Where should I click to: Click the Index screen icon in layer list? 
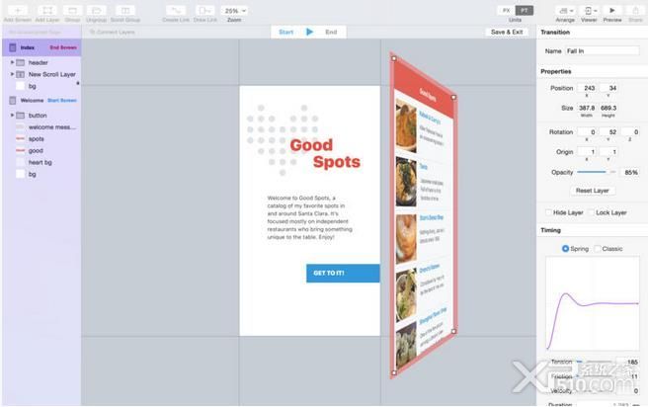coord(13,47)
